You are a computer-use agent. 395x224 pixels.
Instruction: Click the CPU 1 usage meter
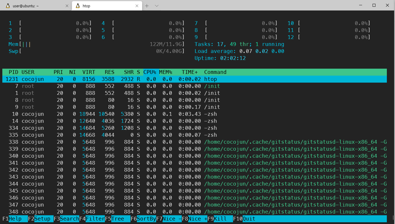click(x=50, y=23)
